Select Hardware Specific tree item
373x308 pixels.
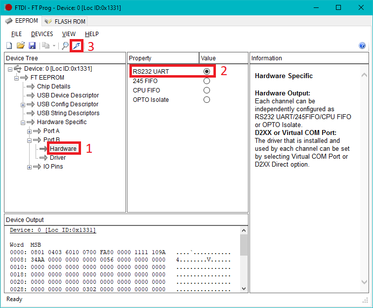coord(62,122)
